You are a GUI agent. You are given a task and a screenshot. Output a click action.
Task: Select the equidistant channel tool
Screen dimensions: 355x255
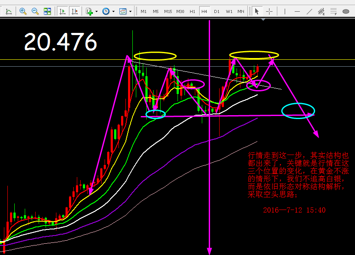[x=321, y=11]
